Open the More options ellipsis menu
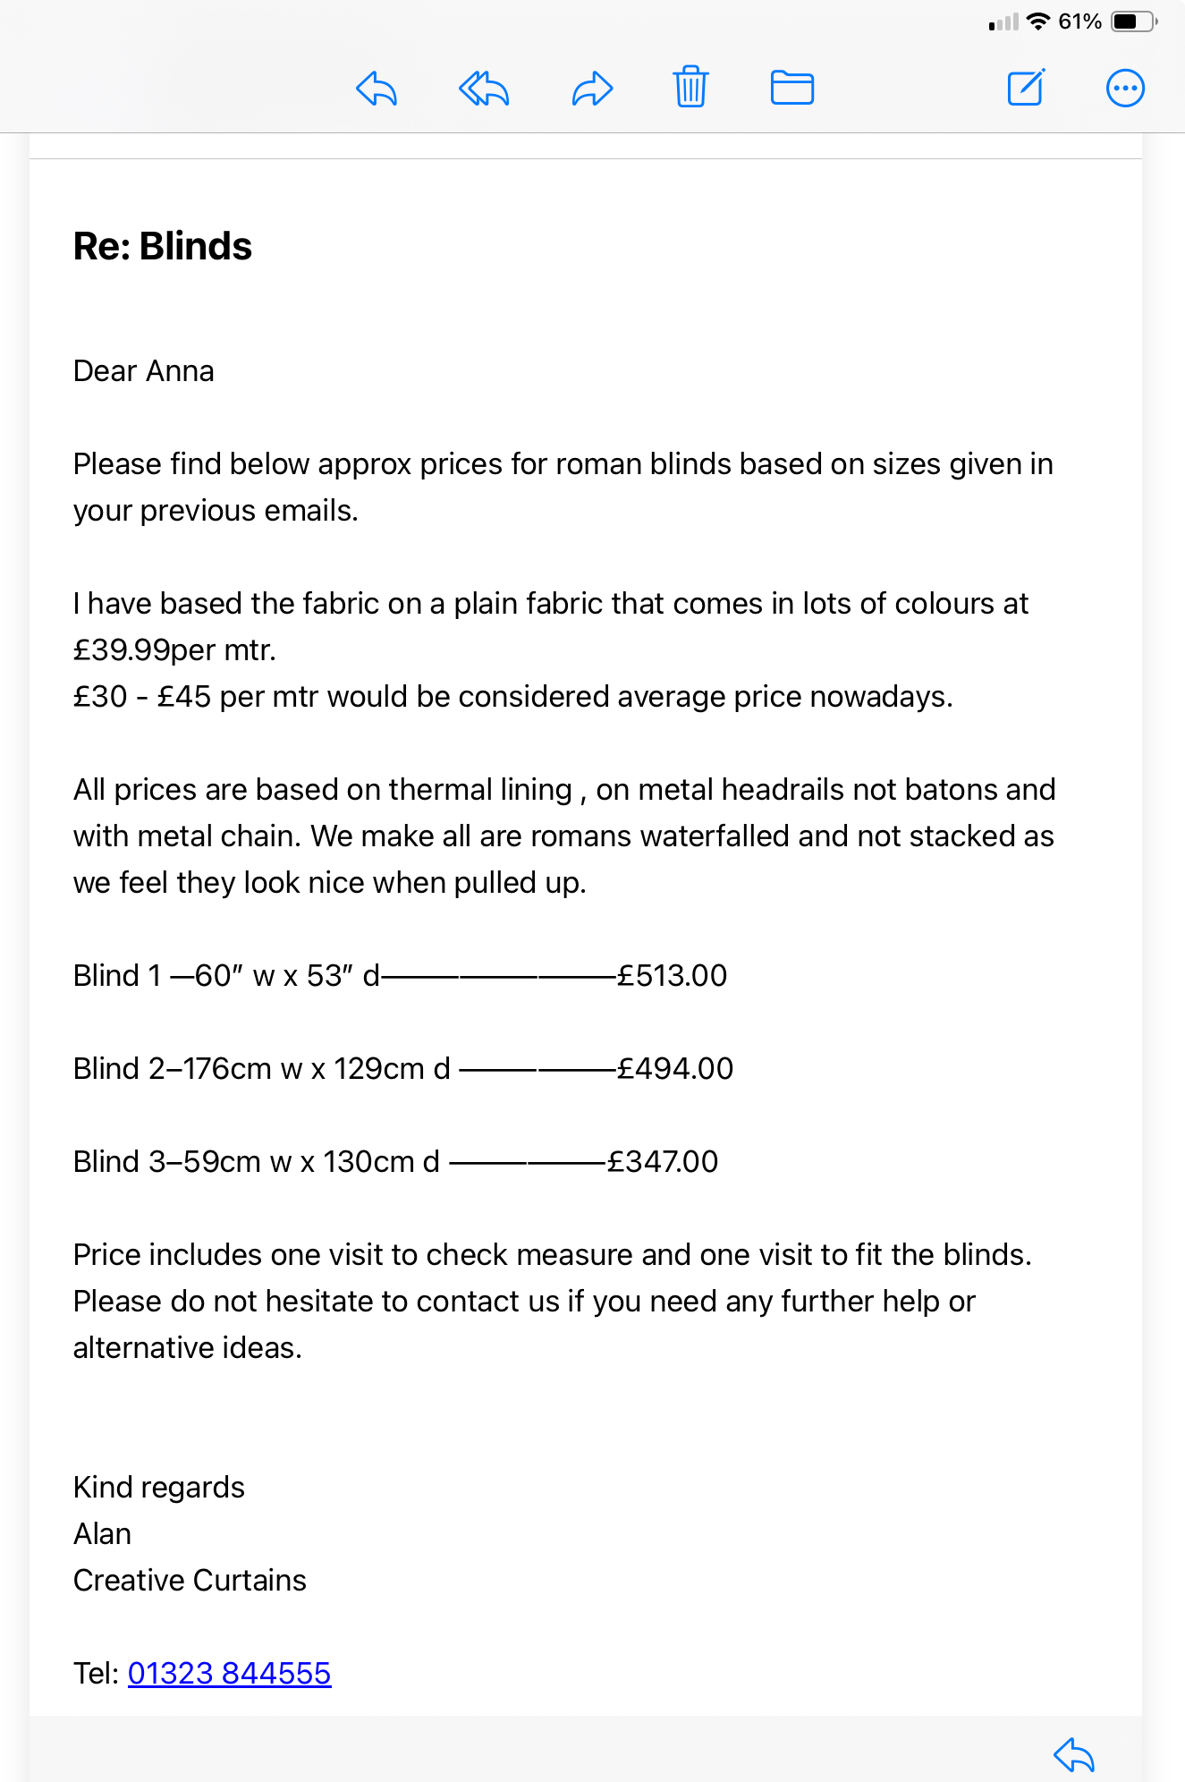 point(1125,88)
